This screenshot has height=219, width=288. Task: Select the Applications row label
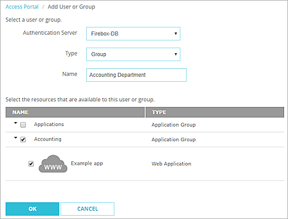coord(49,124)
